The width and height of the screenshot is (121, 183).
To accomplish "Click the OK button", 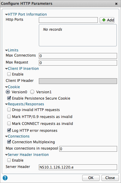I will point(91,178).
